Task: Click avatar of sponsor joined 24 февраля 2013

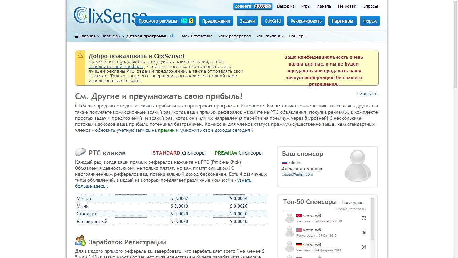Action: pos(289,247)
